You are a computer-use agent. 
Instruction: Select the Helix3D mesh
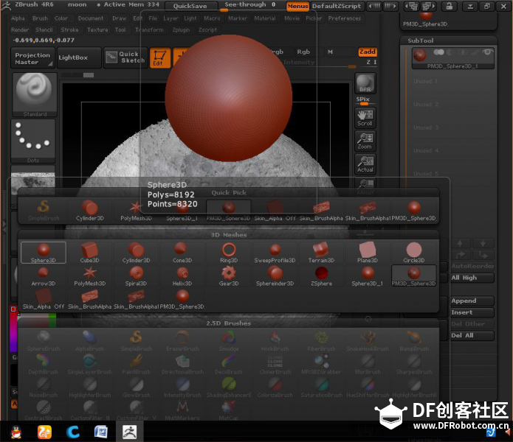(182, 276)
